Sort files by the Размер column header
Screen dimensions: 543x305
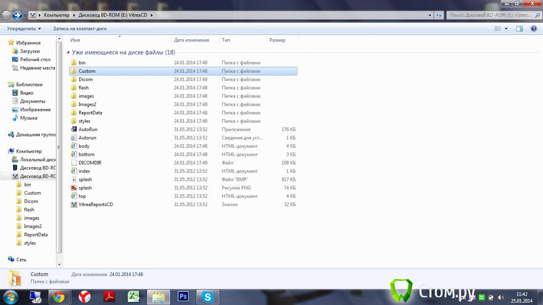pyautogui.click(x=277, y=40)
